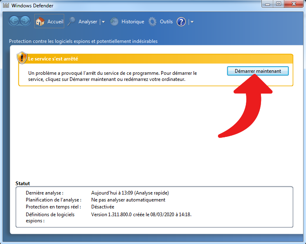Open the Historique clock icon
Image resolution: width=306 pixels, height=244 pixels.
click(114, 21)
